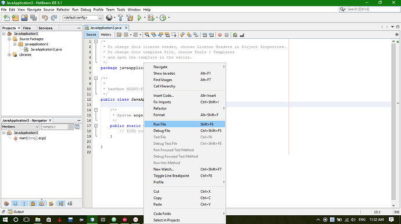Open the Refactor menu in menu bar
Screen dimensions: 401x224
coord(63,9)
